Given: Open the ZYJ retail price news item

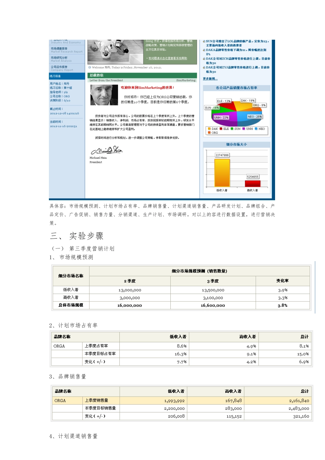Looking at the screenshot, I should 238,69.
